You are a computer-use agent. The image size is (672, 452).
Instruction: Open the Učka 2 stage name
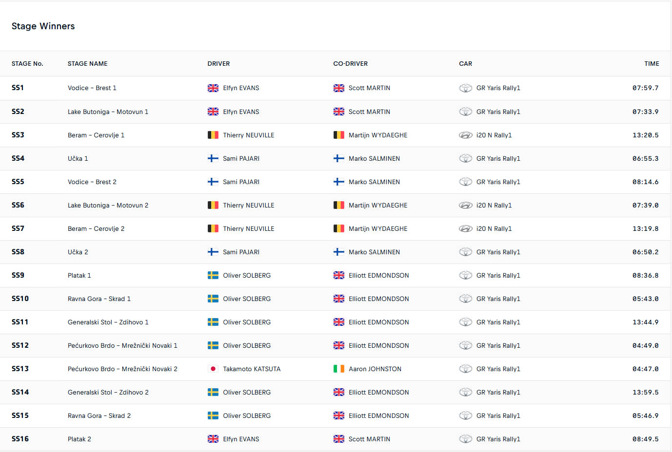click(x=78, y=252)
